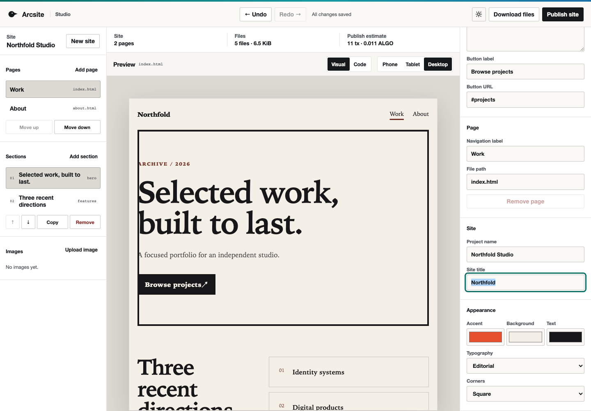This screenshot has width=591, height=411.
Task: Click the Move down page button
Action: [x=77, y=127]
